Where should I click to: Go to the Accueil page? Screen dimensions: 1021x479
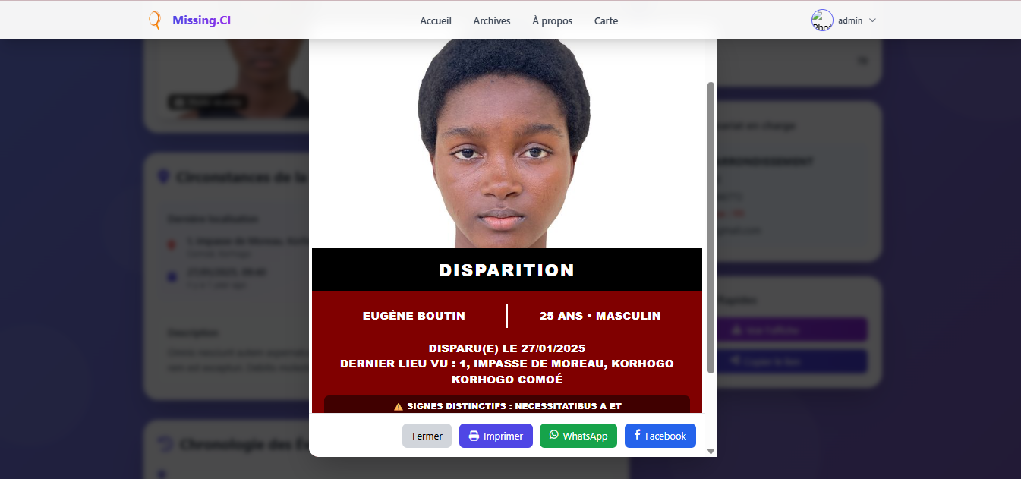(x=436, y=21)
